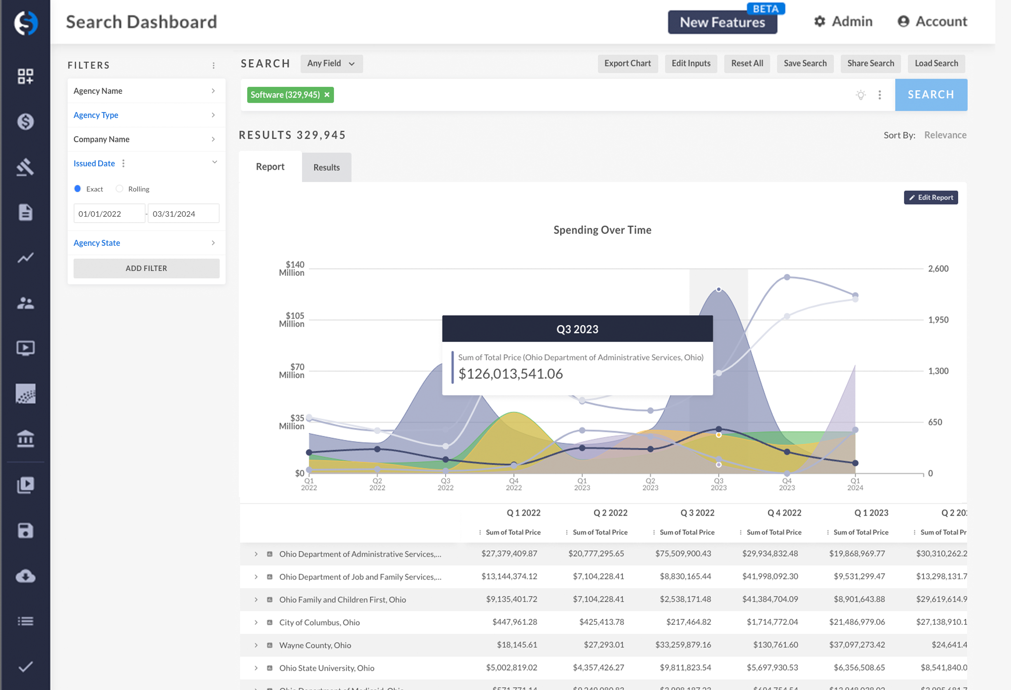1011x690 pixels.
Task: Select the Rolling date radio button
Action: point(119,189)
